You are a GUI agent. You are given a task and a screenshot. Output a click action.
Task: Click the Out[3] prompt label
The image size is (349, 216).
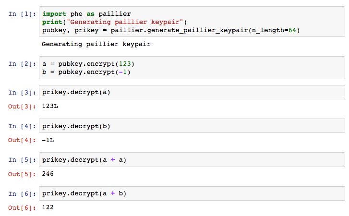(x=22, y=107)
